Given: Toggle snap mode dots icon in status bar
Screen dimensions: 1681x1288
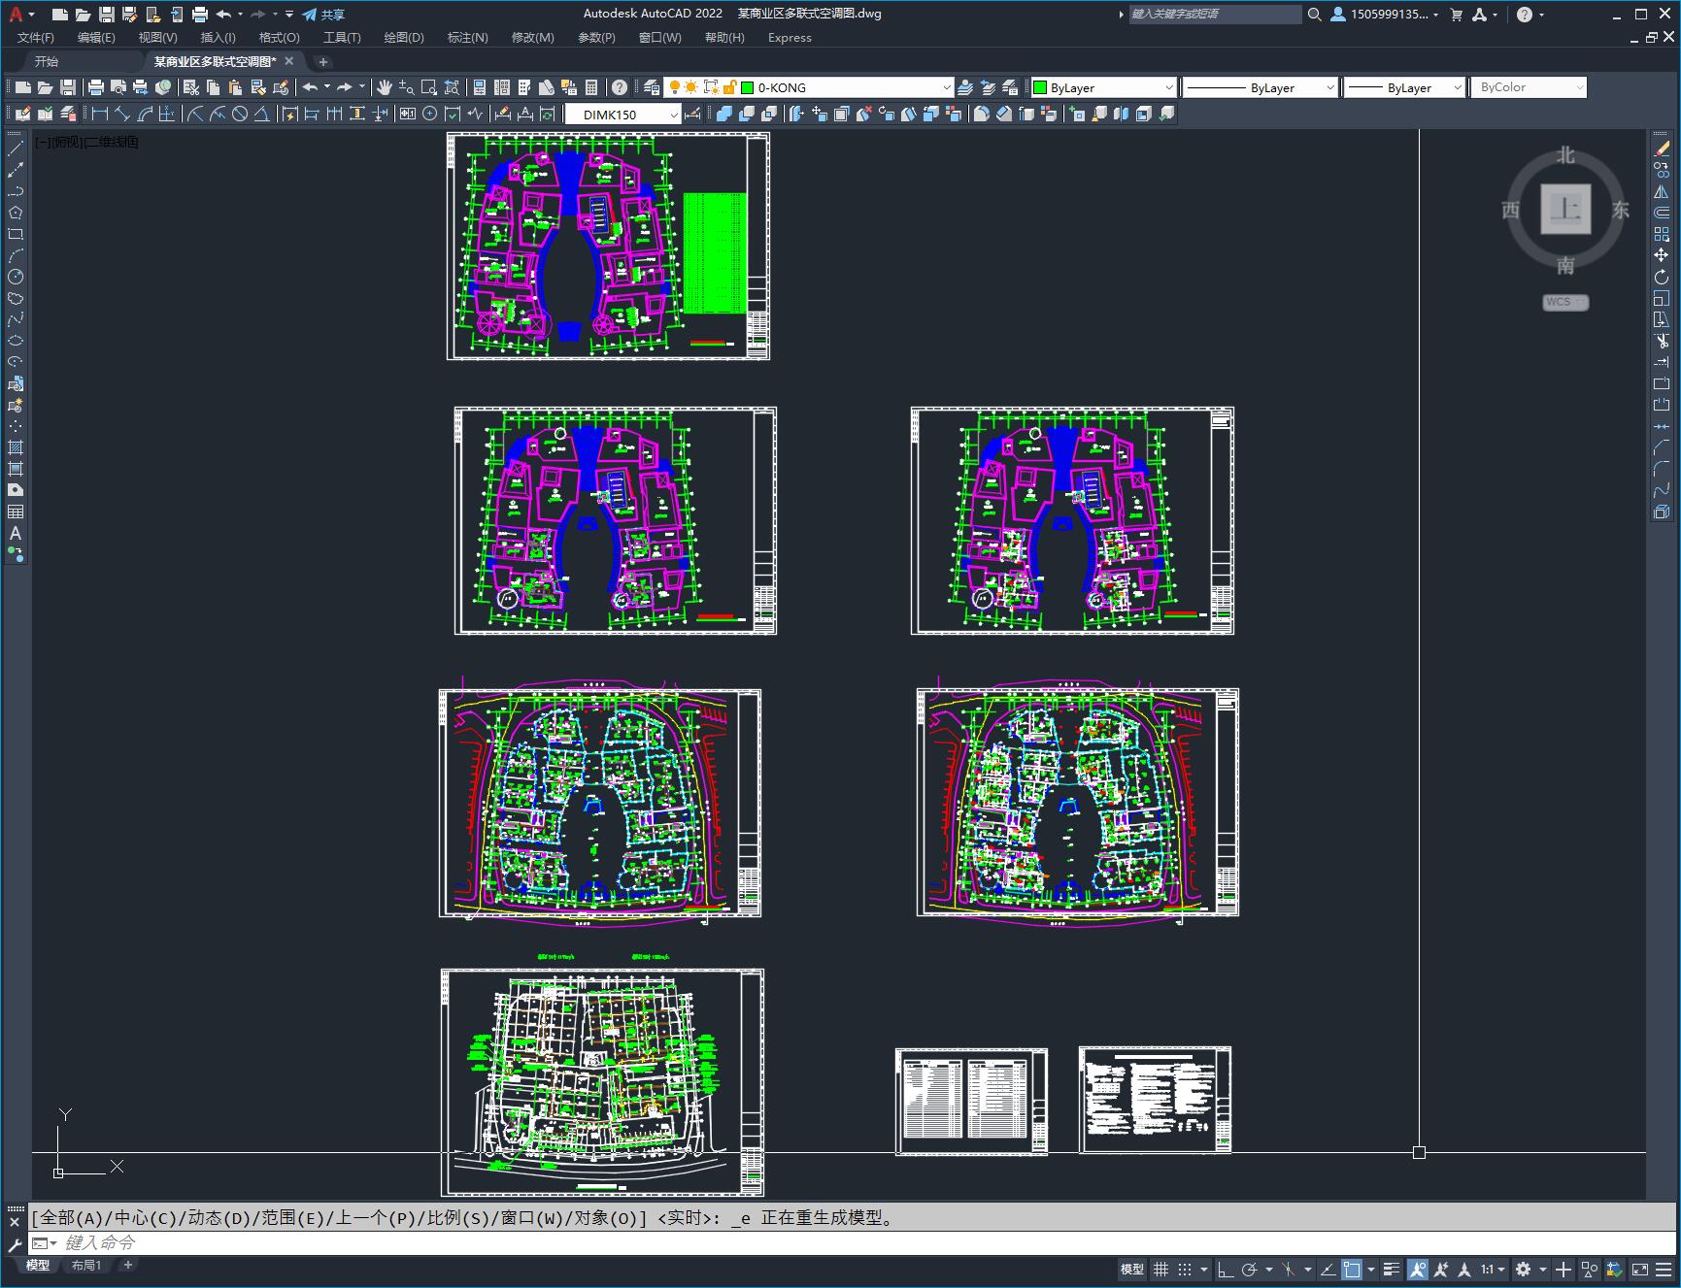Looking at the screenshot, I should (1185, 1269).
